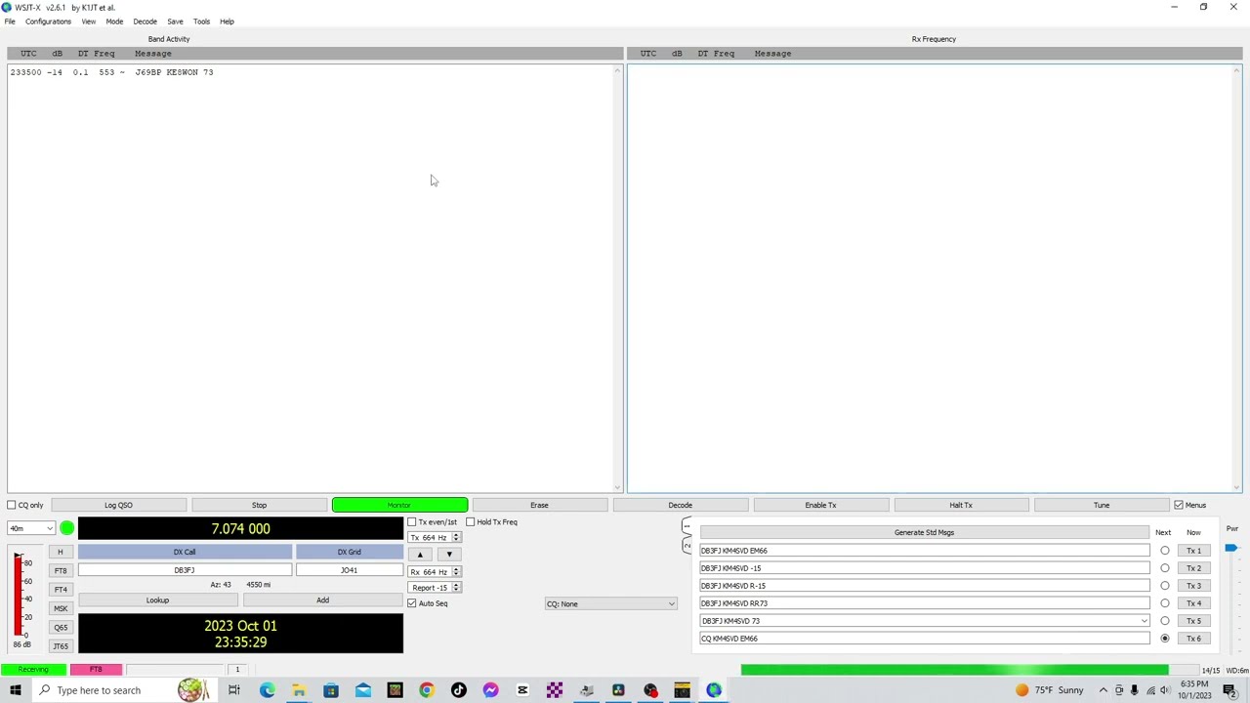Select Next radio button for Tx 4
Image resolution: width=1250 pixels, height=703 pixels.
1165,603
